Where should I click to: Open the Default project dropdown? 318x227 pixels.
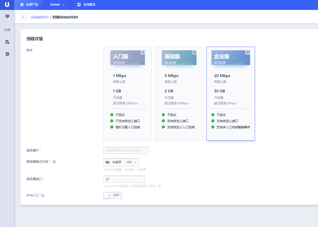click(x=57, y=5)
